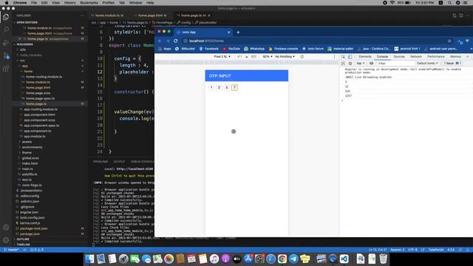Image resolution: width=473 pixels, height=266 pixels.
Task: Close the home.page.ts editor tab
Action: 209,16
